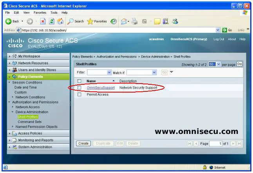
Task: Expand the filter options down arrow
Action: tap(172, 72)
